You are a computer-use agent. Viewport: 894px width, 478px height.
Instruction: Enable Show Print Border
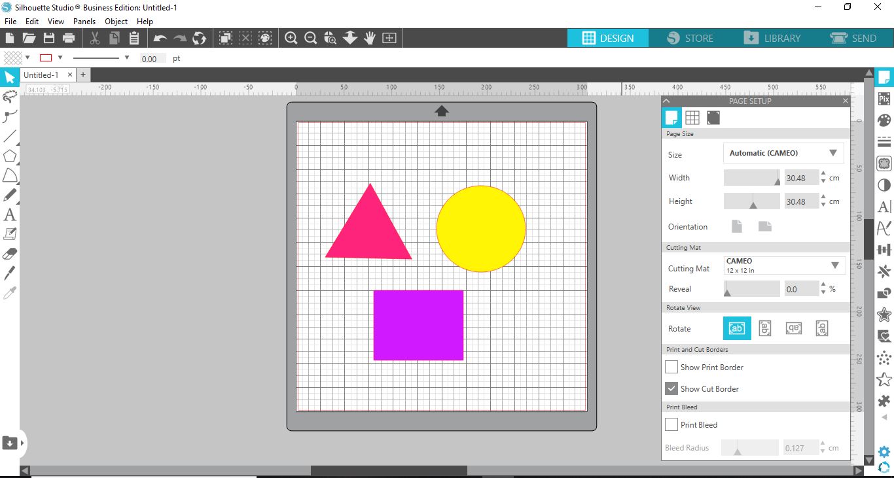[671, 367]
